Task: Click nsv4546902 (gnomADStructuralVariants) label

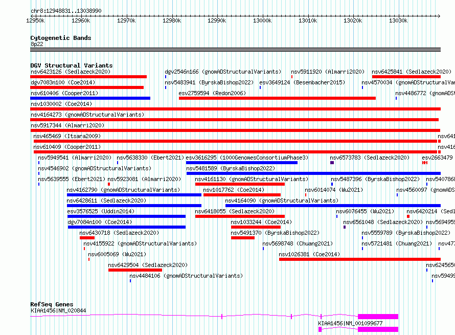Action: point(95,168)
